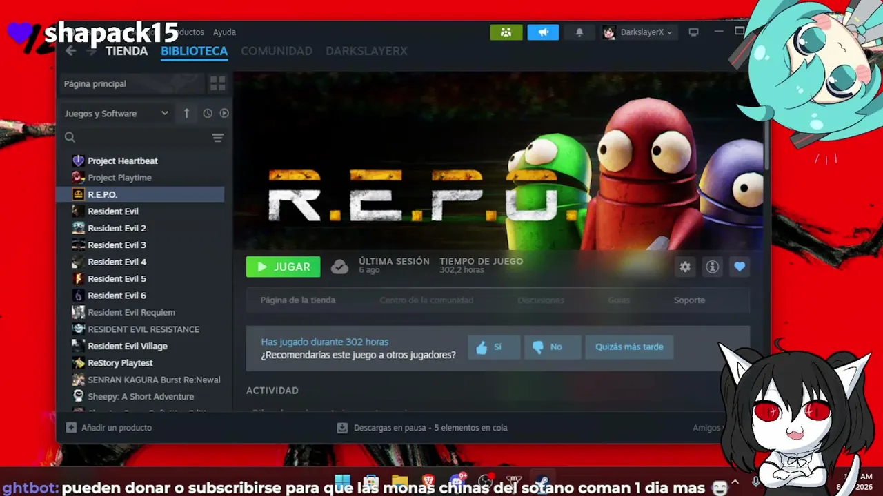This screenshot has width=883, height=496.
Task: Open the notifications bell
Action: pos(579,32)
